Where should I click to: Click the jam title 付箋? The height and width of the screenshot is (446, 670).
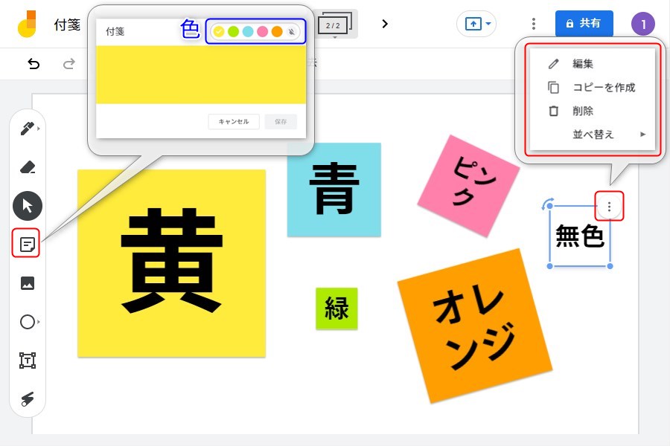[x=67, y=25]
